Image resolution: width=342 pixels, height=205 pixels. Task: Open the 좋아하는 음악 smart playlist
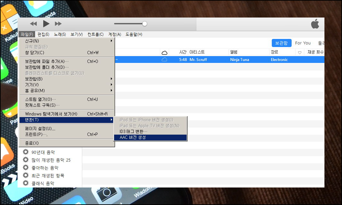tap(45, 168)
